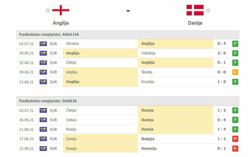Viewport: 248px width, 157px height.
Task: Open Denmark flag team logo
Action: pyautogui.click(x=195, y=10)
